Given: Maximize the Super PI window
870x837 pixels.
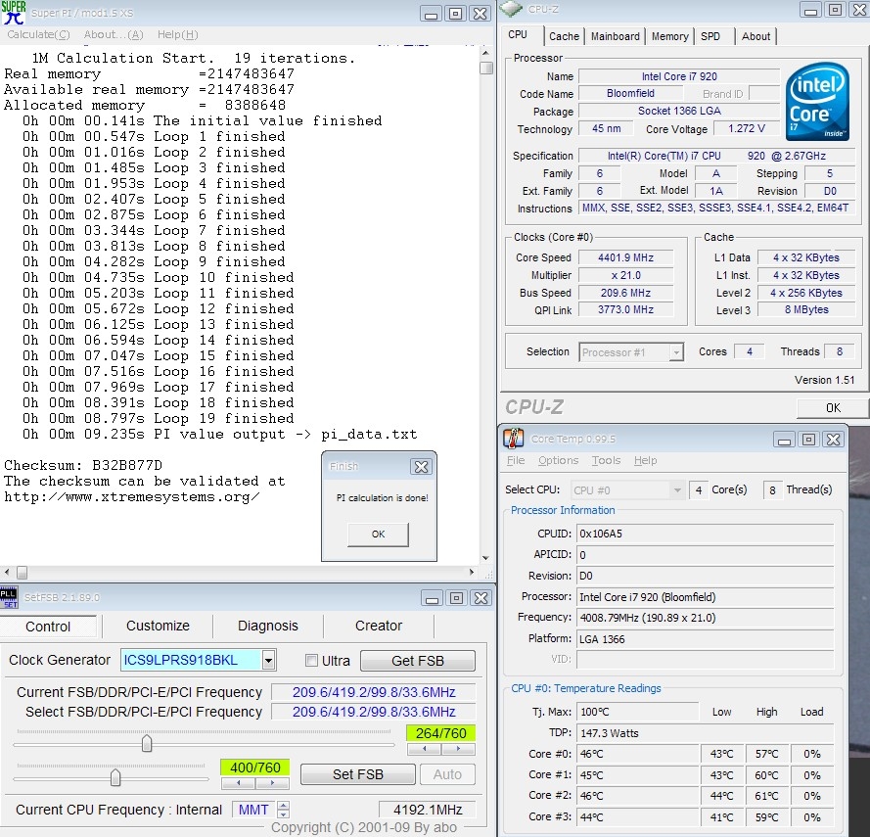Looking at the screenshot, I should [x=455, y=14].
